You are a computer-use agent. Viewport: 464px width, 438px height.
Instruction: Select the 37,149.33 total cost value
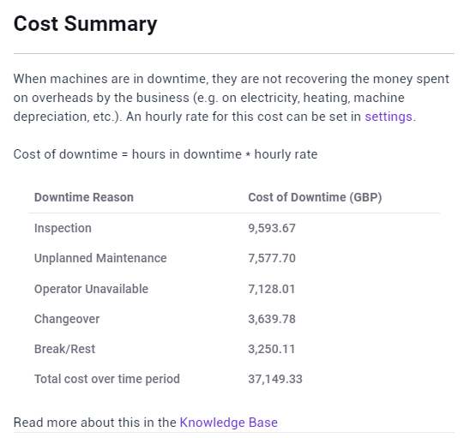(x=275, y=379)
